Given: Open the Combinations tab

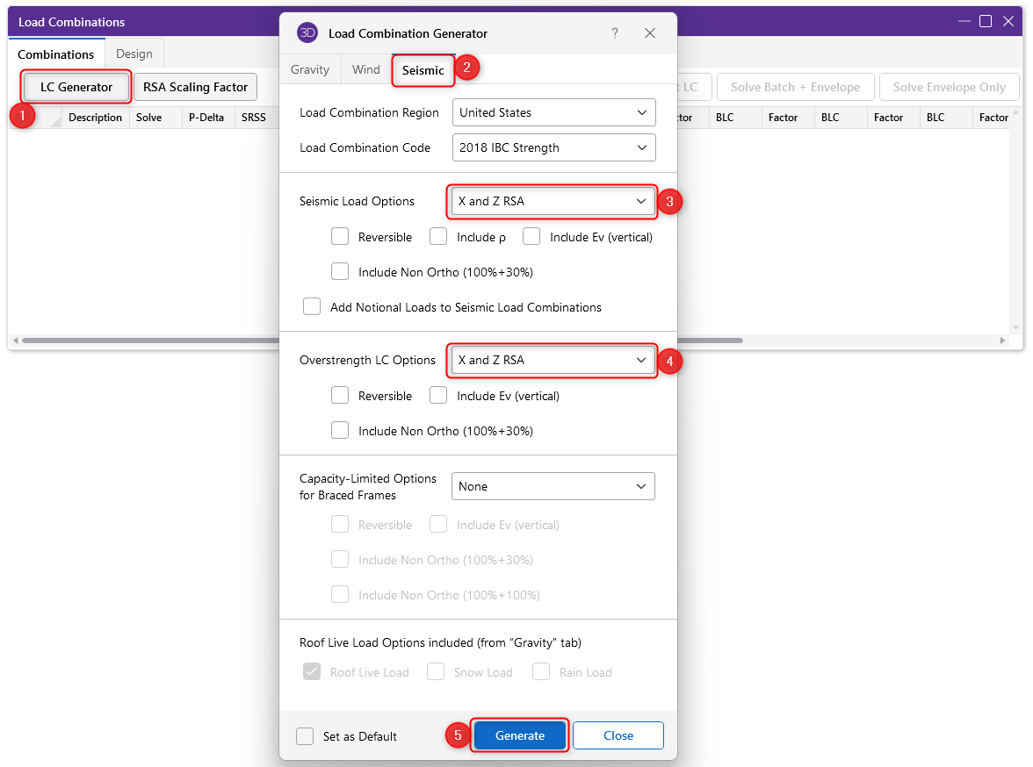Looking at the screenshot, I should tap(56, 54).
